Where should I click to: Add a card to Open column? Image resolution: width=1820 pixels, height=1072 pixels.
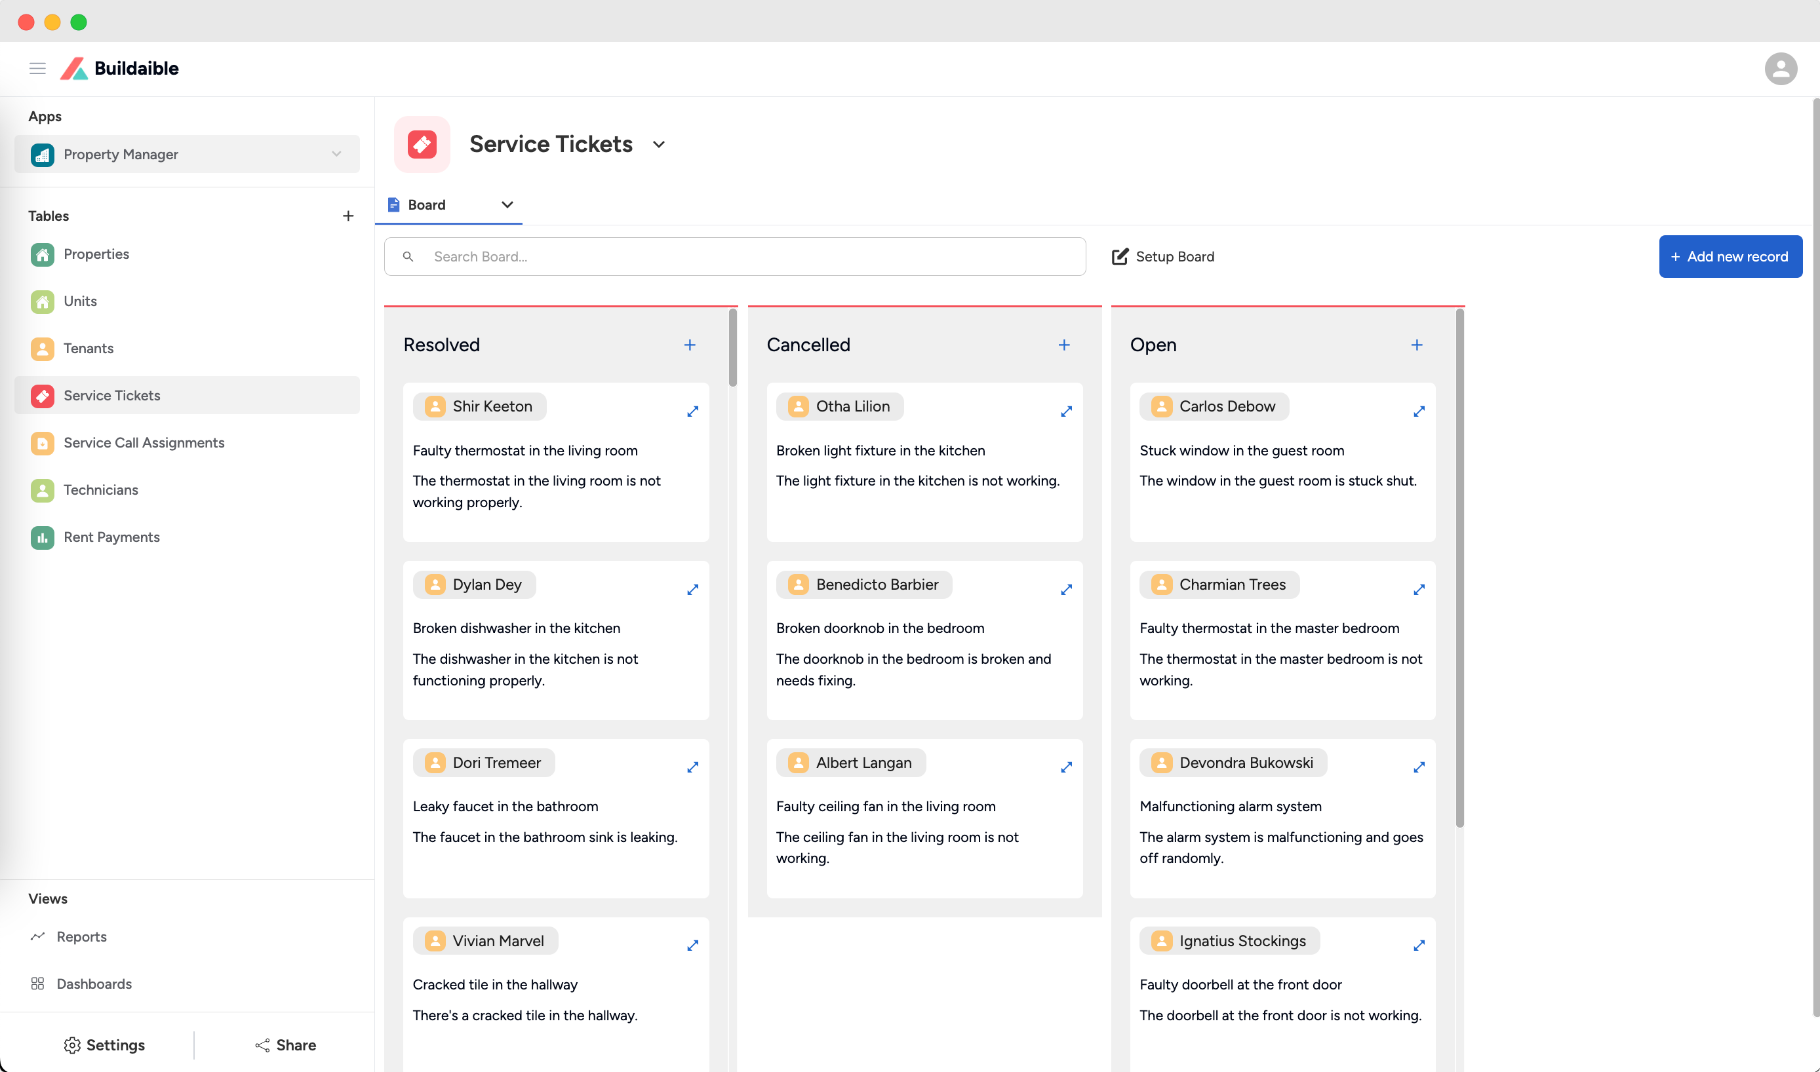[x=1417, y=345]
